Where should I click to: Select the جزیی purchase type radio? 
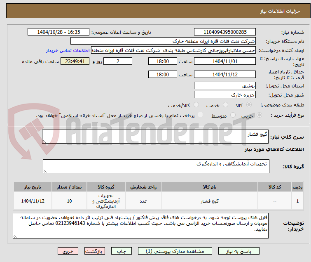259,115
